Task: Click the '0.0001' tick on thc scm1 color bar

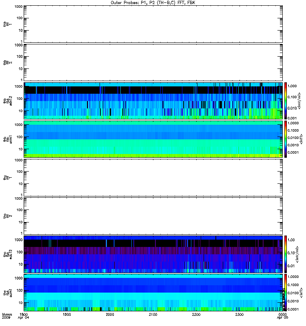Action: (293, 309)
